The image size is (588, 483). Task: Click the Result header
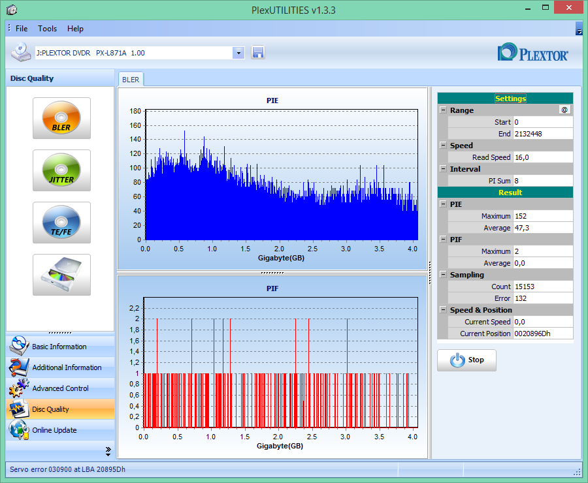pyautogui.click(x=505, y=193)
